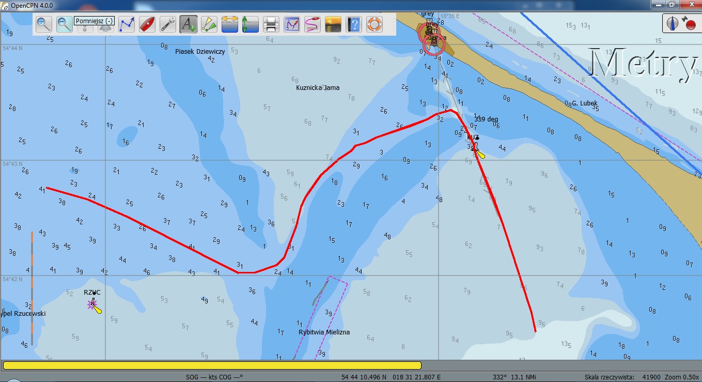Image resolution: width=702 pixels, height=382 pixels.
Task: Open the About/help book icon
Action: (354, 24)
